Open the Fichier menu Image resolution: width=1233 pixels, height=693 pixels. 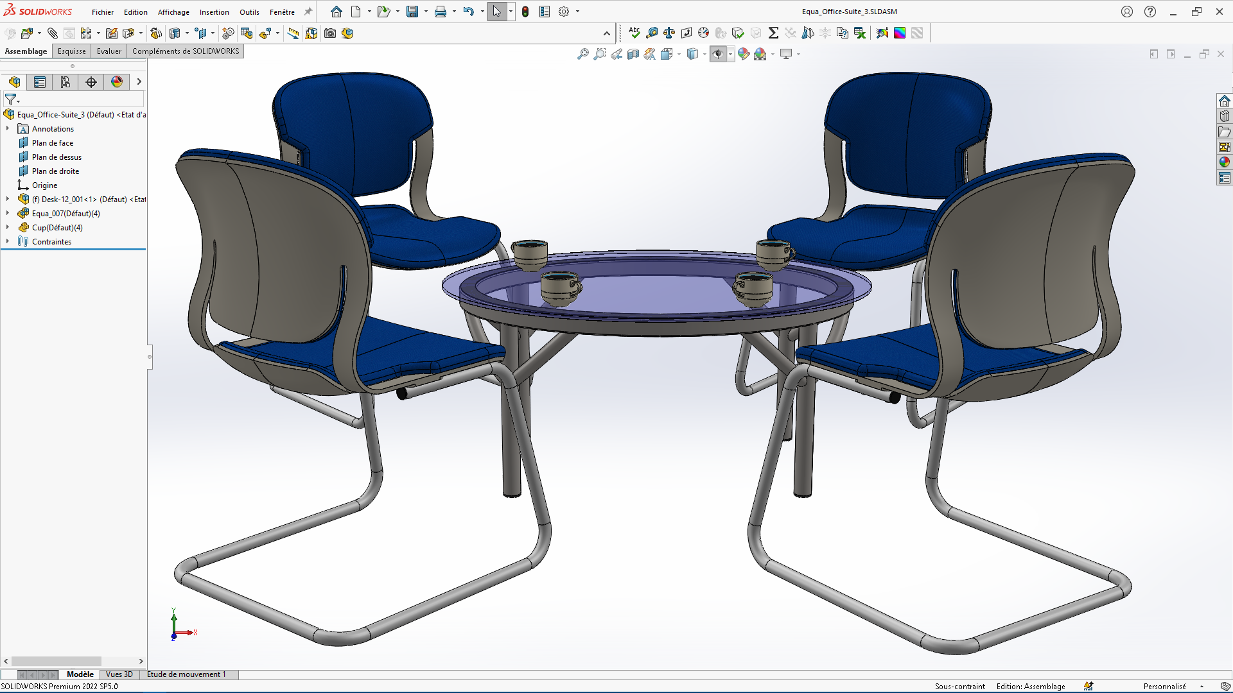pyautogui.click(x=103, y=12)
